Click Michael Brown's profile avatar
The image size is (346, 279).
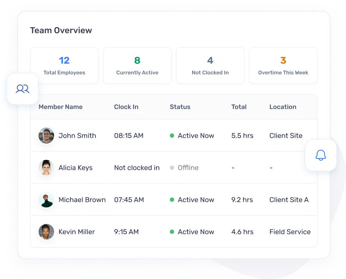pyautogui.click(x=46, y=200)
